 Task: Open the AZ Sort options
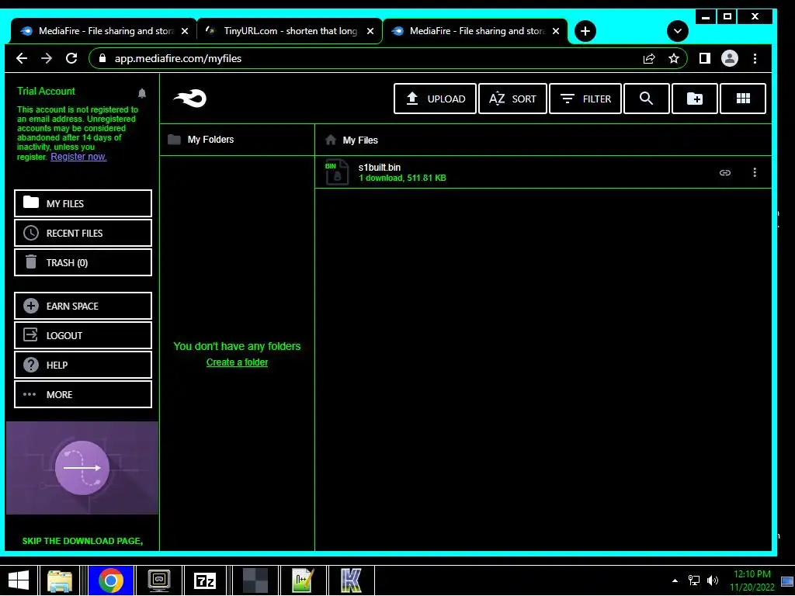pyautogui.click(x=512, y=99)
